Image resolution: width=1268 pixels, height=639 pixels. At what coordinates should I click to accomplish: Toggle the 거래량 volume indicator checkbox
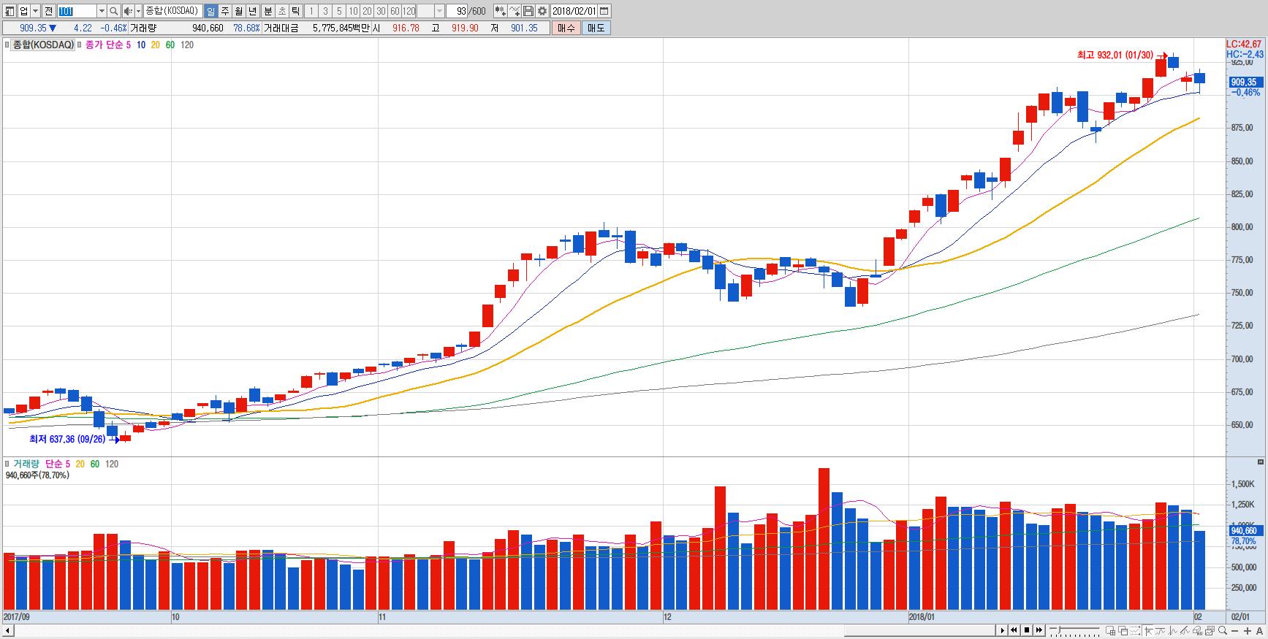(7, 464)
